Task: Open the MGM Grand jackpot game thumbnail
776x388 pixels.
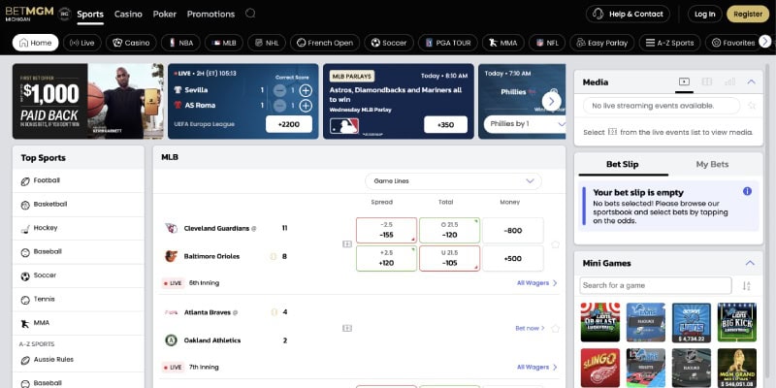Action: [737, 368]
